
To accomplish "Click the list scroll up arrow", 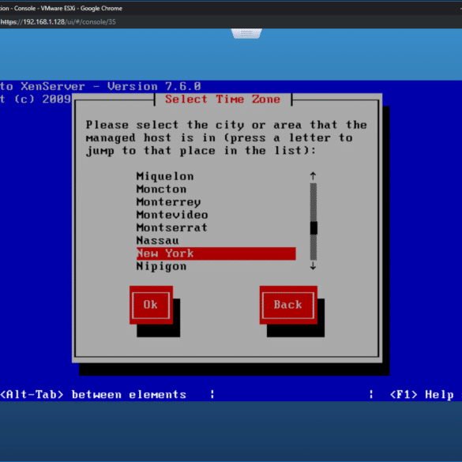I will [314, 176].
